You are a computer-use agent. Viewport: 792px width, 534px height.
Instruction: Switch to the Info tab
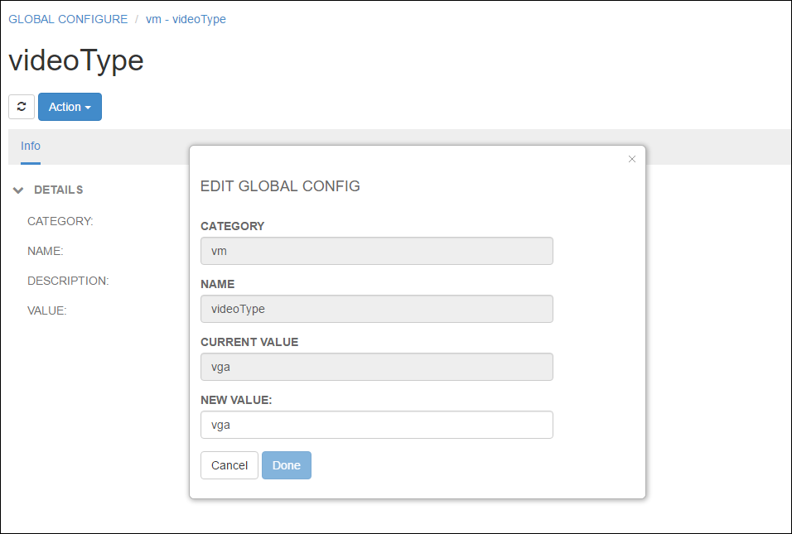(31, 146)
